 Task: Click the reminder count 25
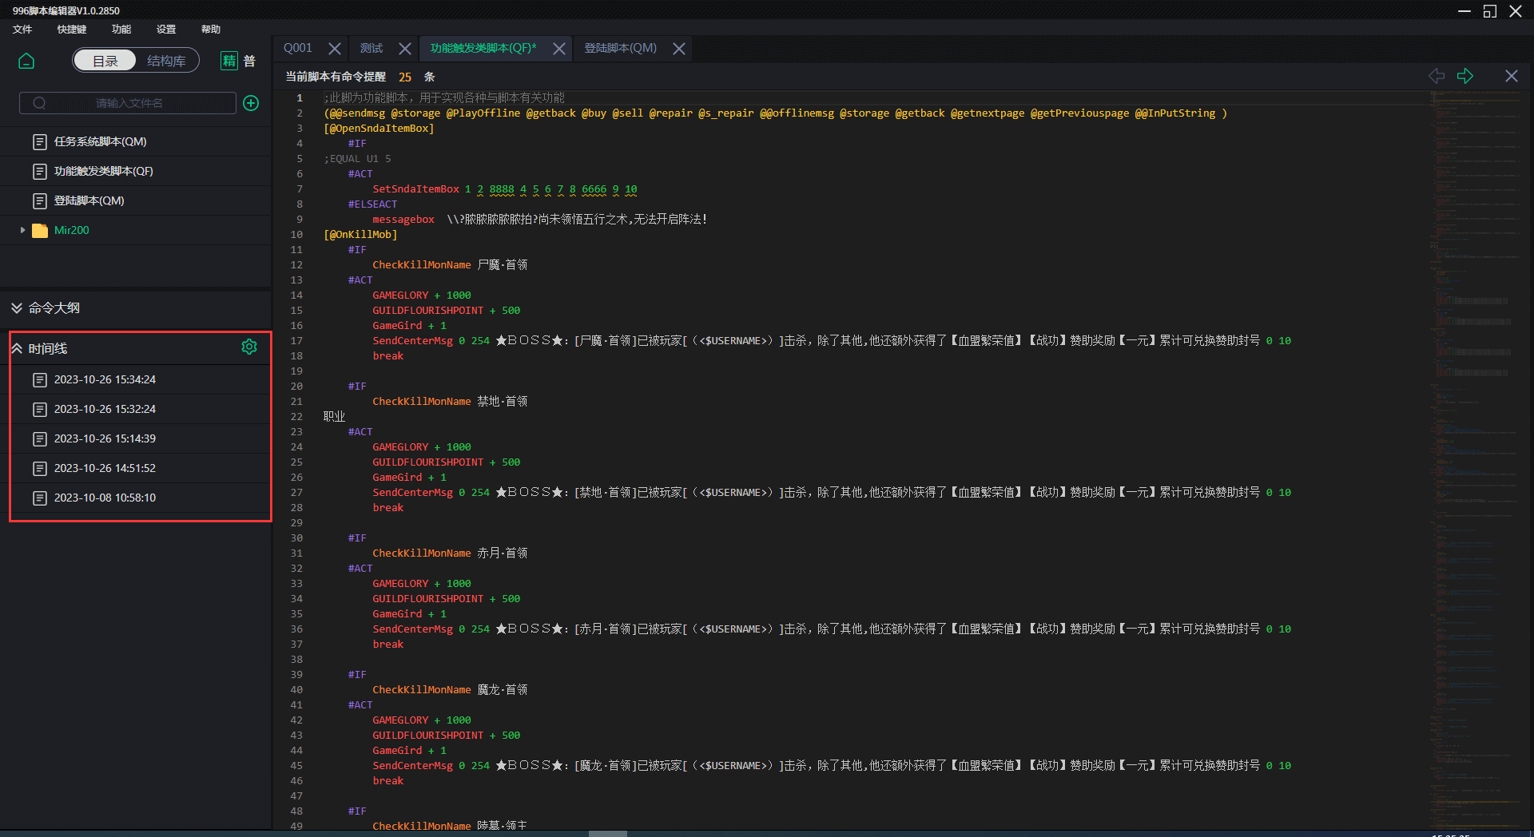pos(405,77)
